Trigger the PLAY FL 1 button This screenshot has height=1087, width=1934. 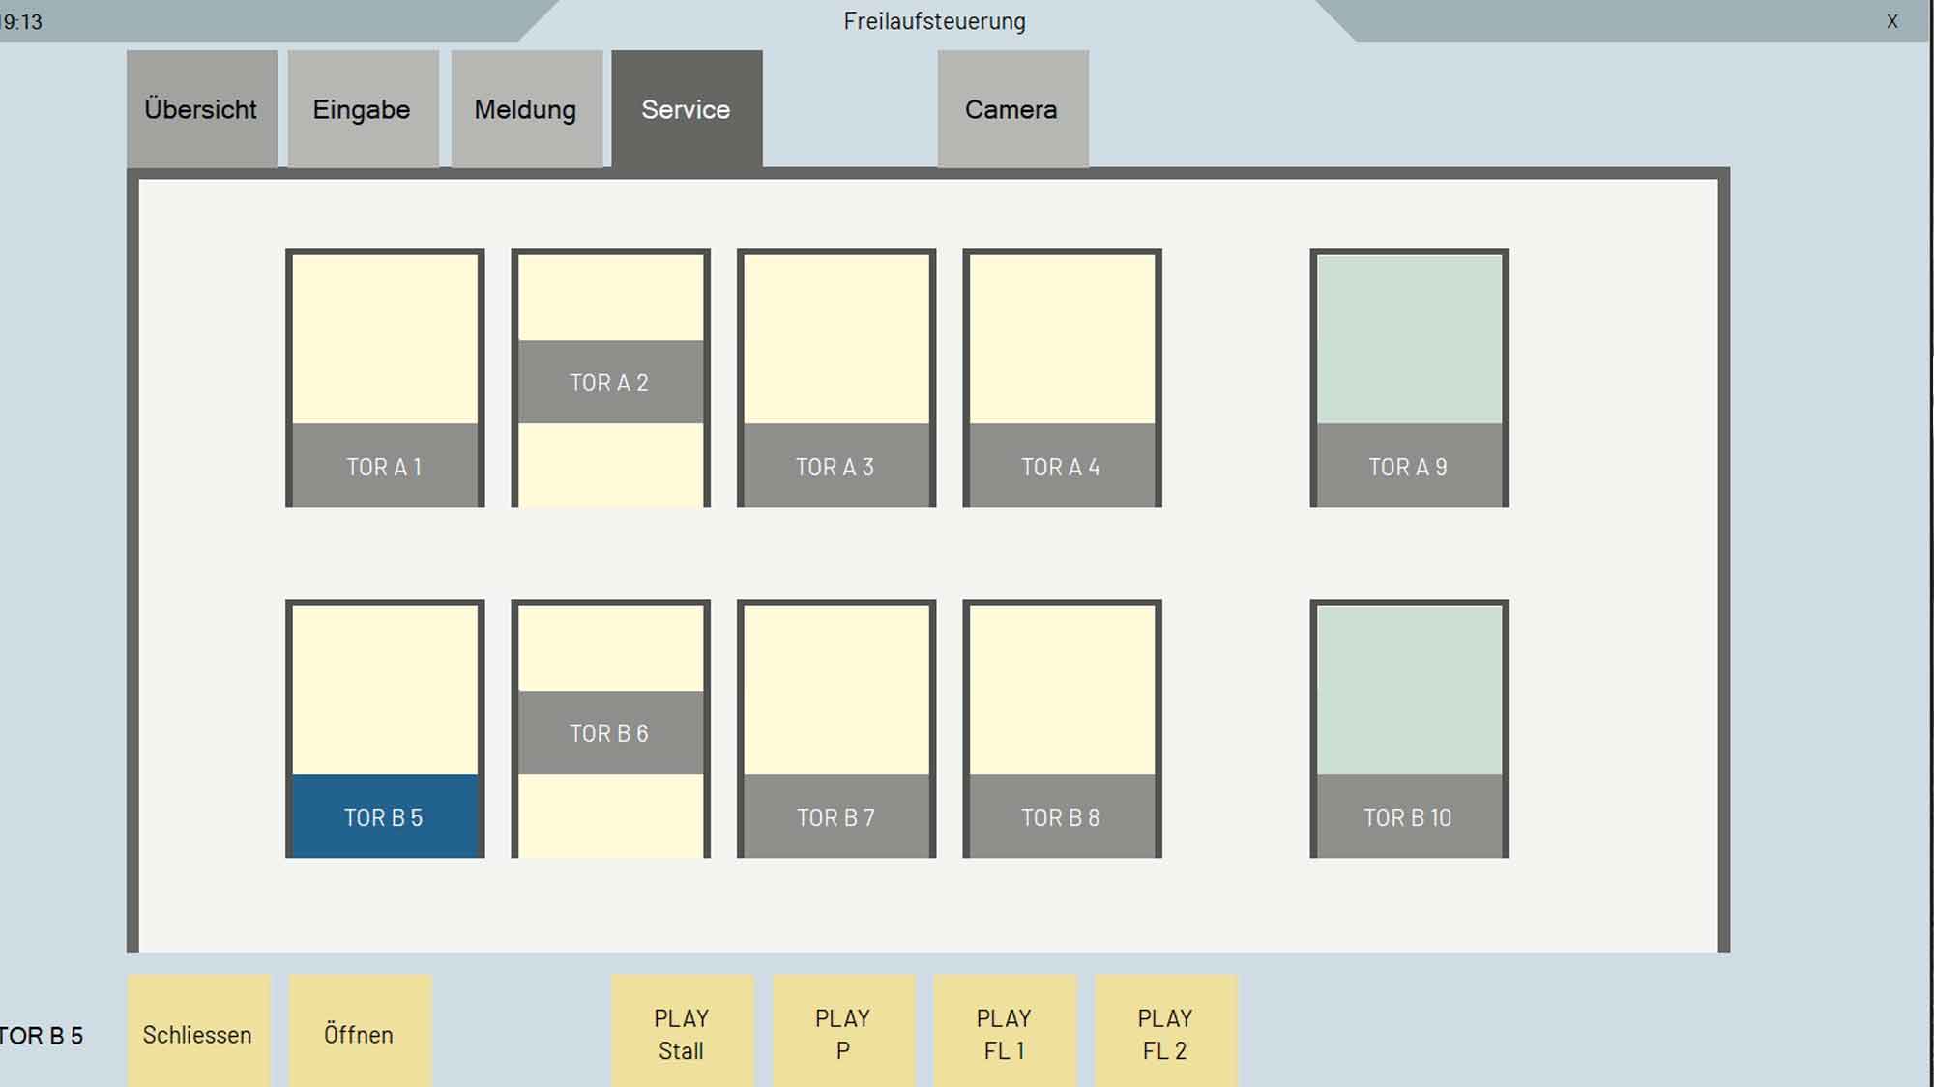click(1004, 1033)
